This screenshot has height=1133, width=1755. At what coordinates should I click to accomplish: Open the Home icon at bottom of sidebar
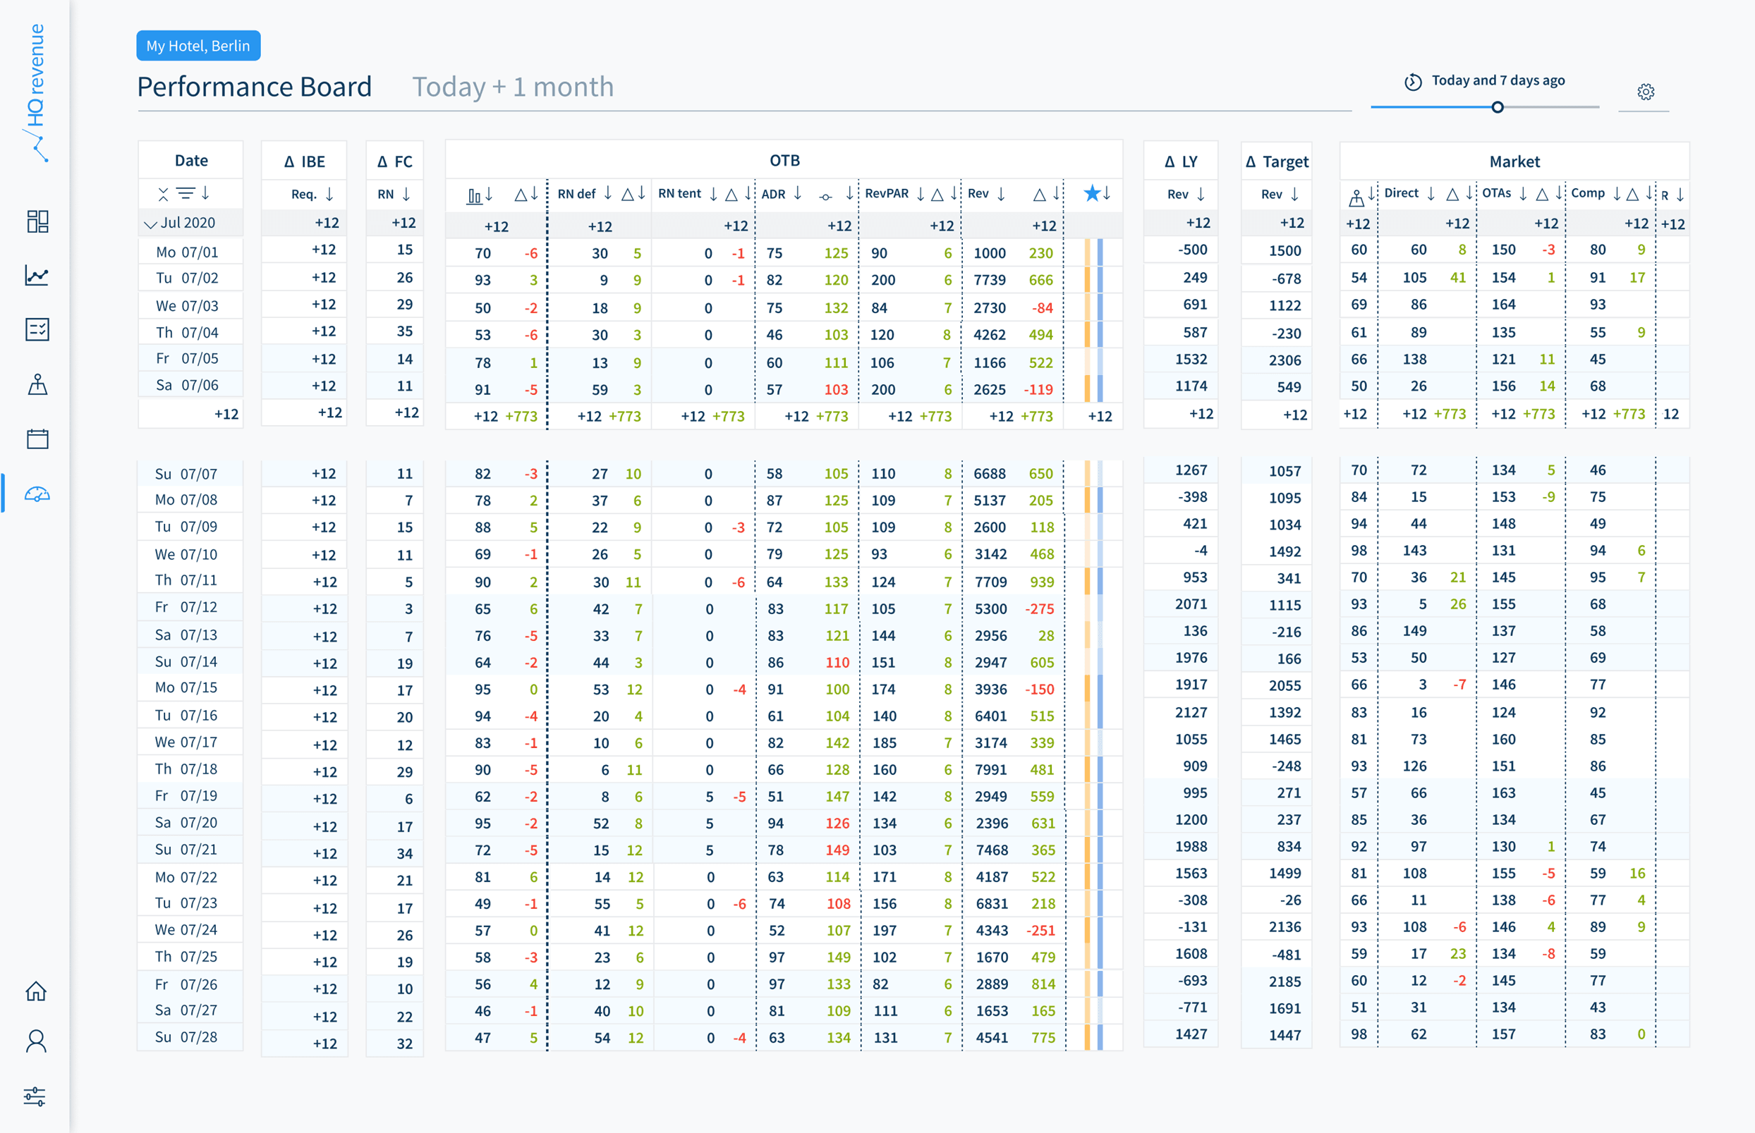tap(37, 992)
